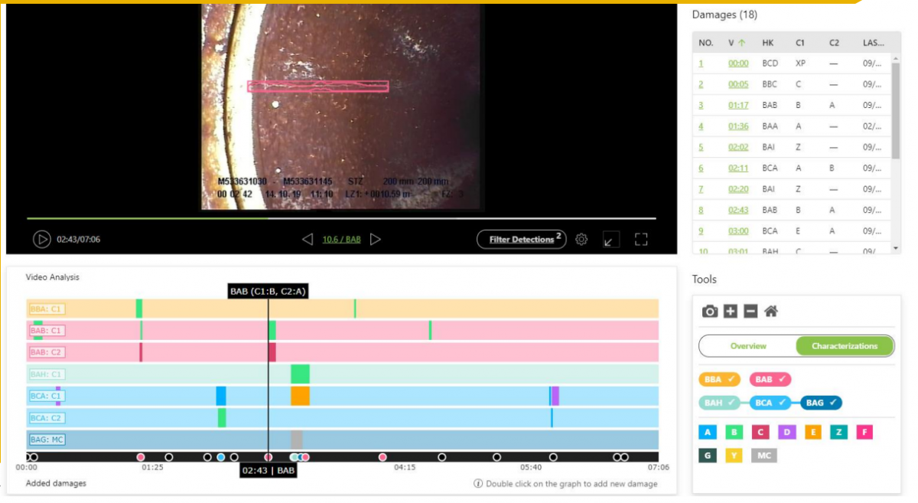Viewport: 918px width, 503px height.
Task: Toggle the BCA filter chip
Action: 770,403
